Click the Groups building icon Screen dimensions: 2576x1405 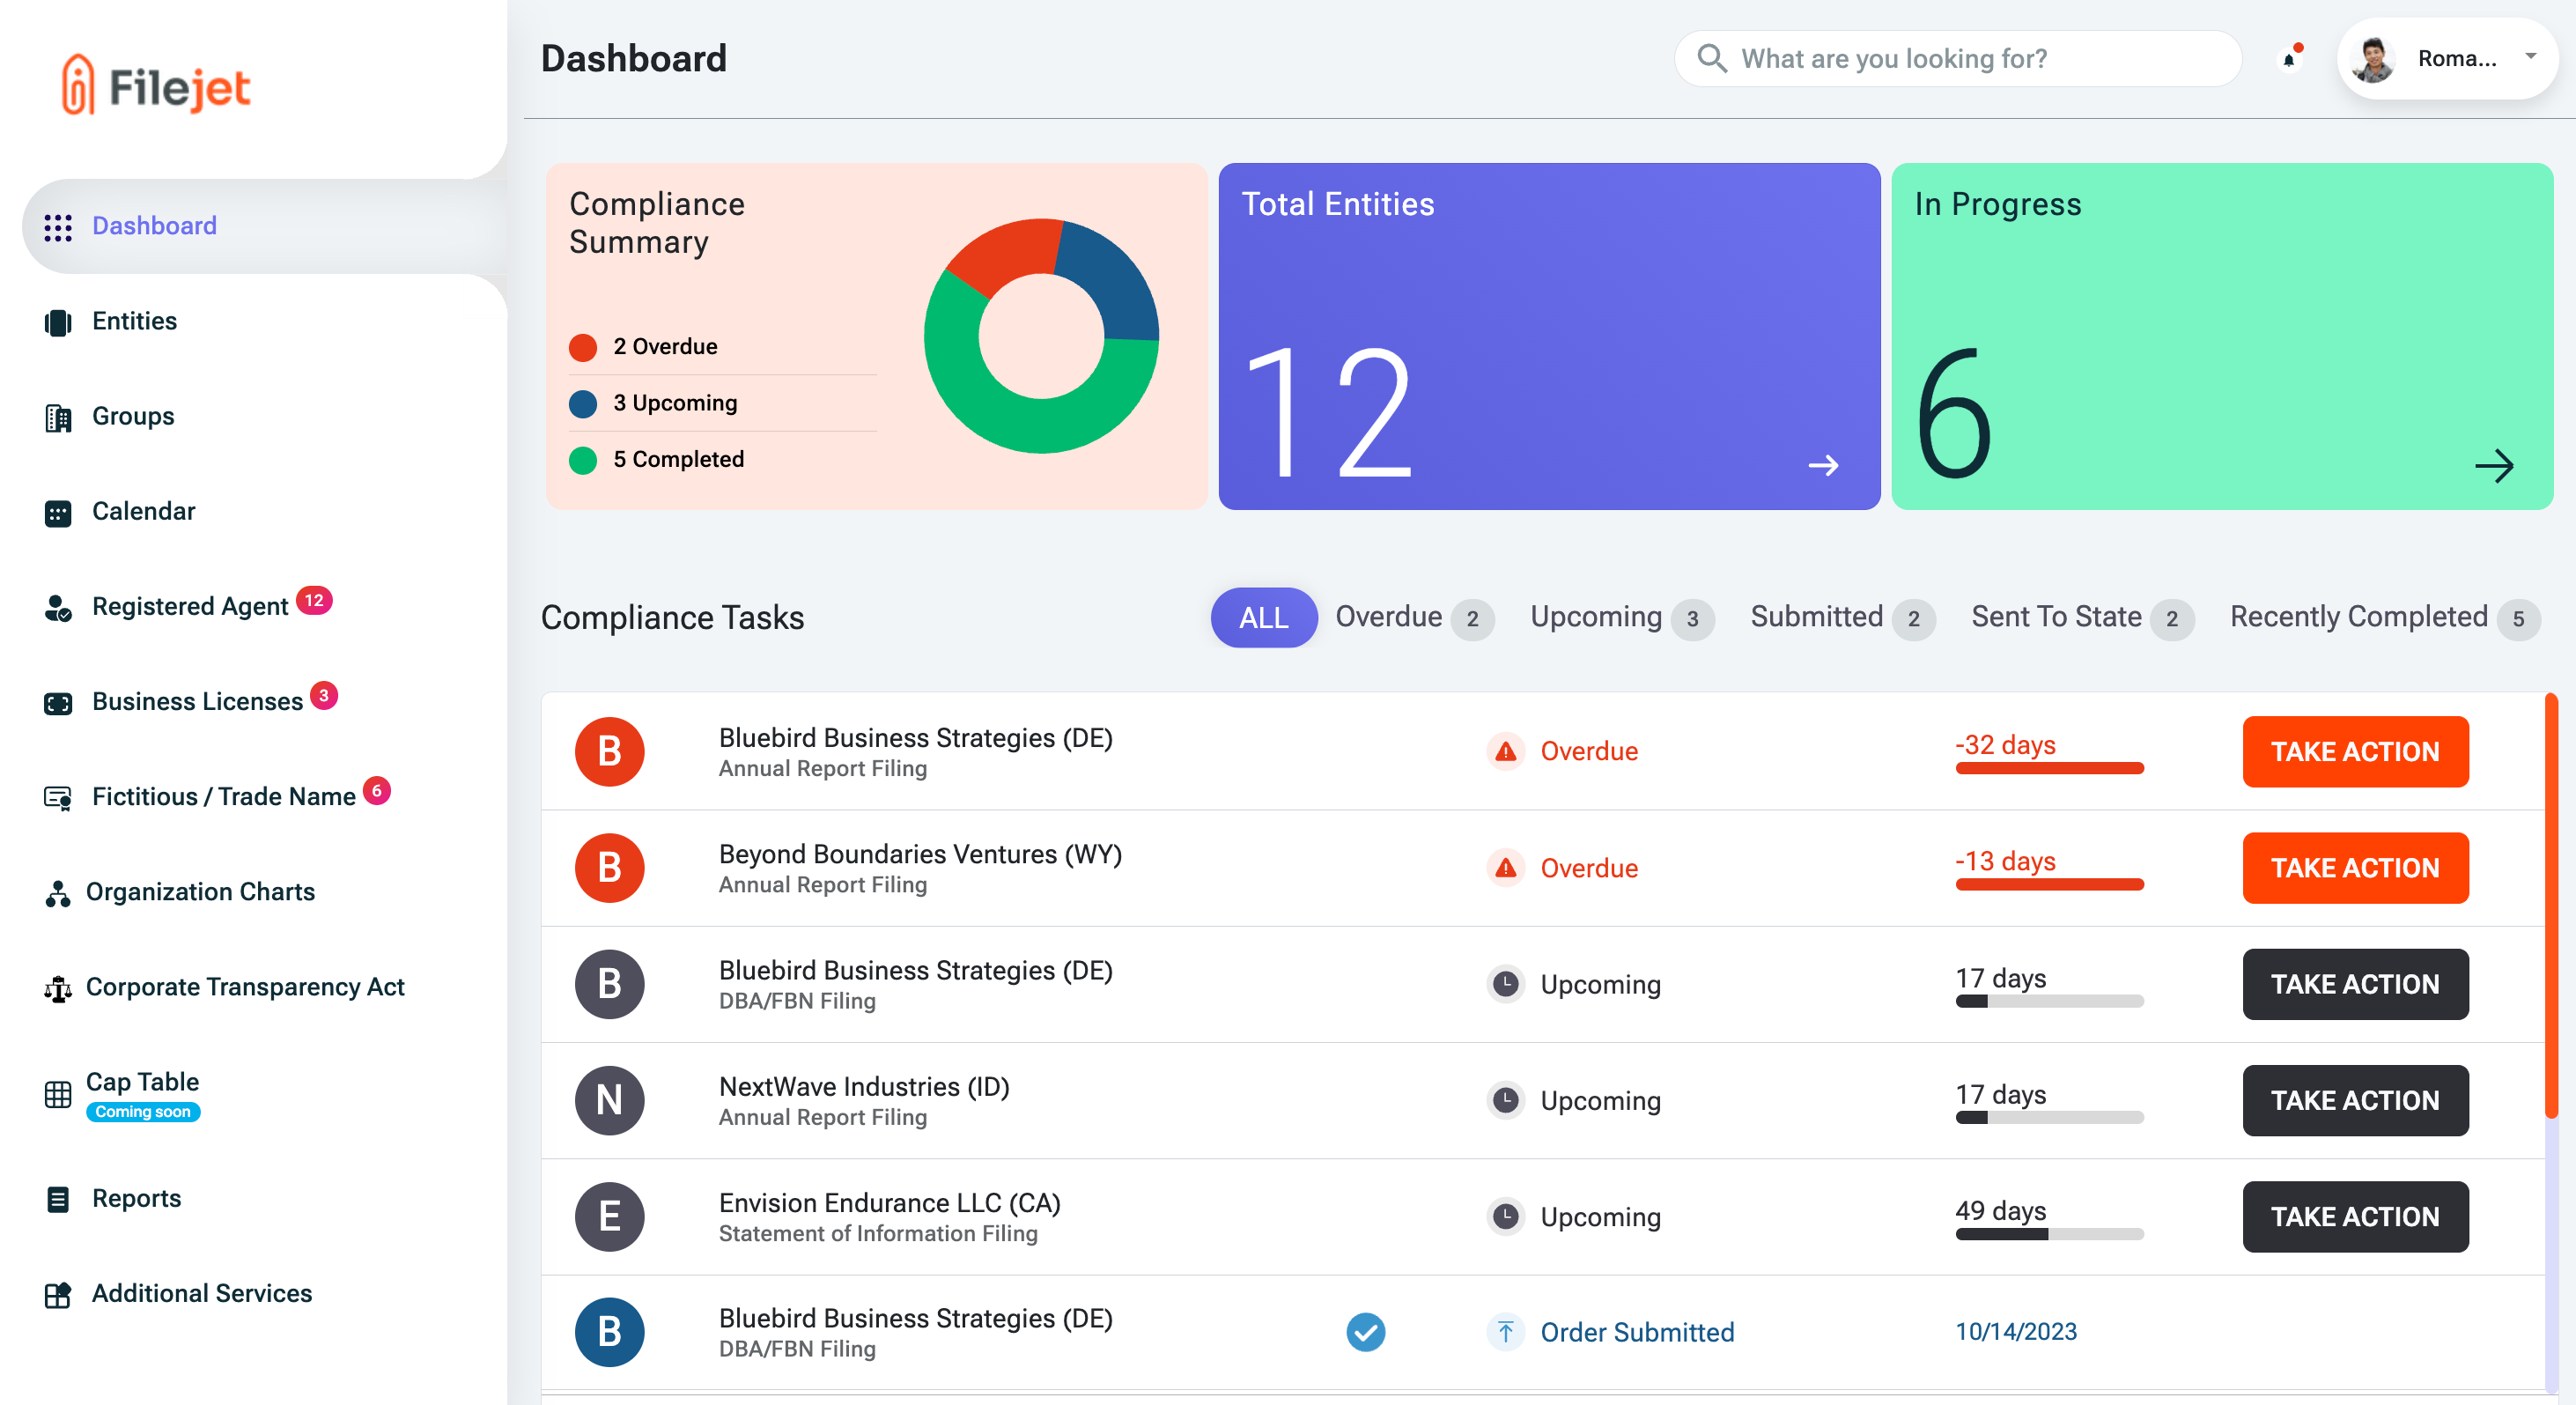click(x=58, y=417)
